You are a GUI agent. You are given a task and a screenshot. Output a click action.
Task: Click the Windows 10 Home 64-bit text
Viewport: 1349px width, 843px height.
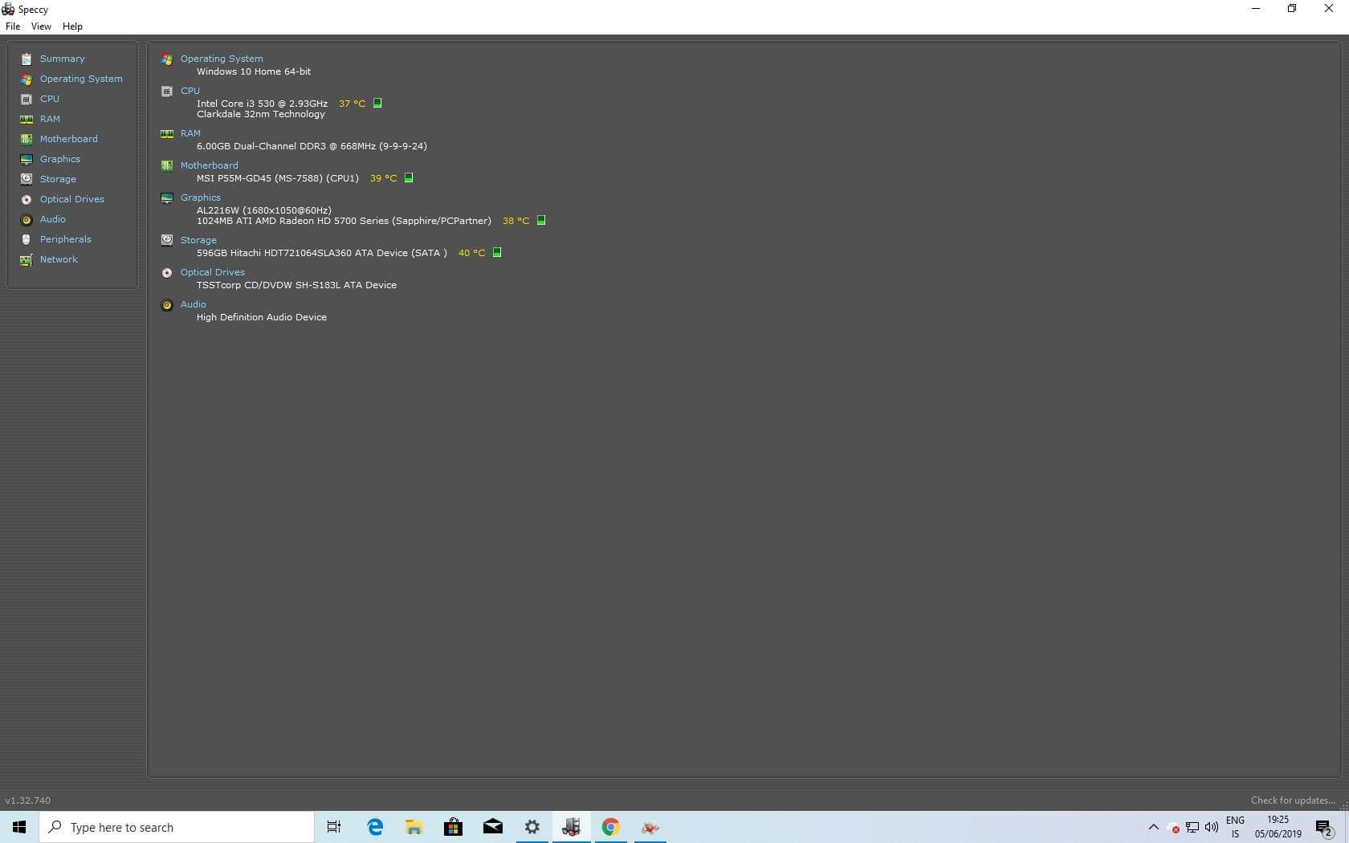[x=254, y=71]
